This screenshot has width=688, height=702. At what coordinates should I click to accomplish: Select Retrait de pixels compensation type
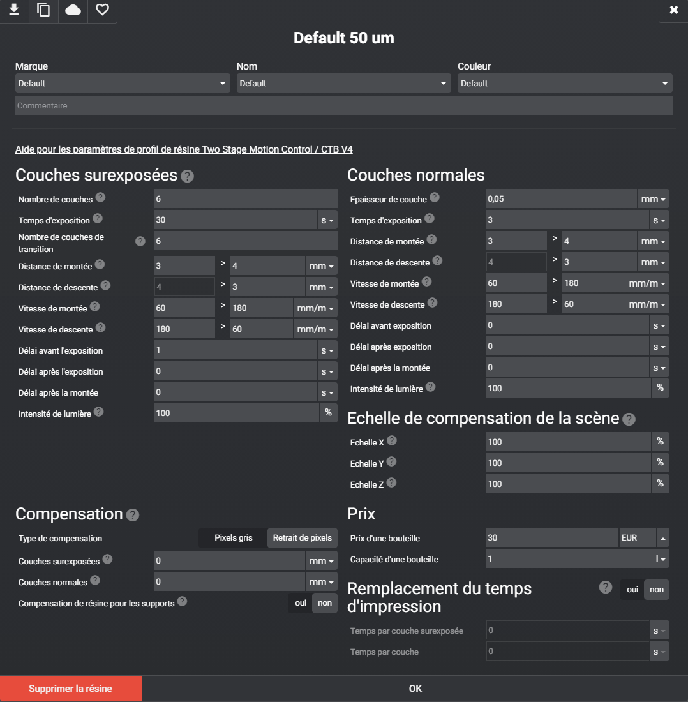pyautogui.click(x=302, y=538)
